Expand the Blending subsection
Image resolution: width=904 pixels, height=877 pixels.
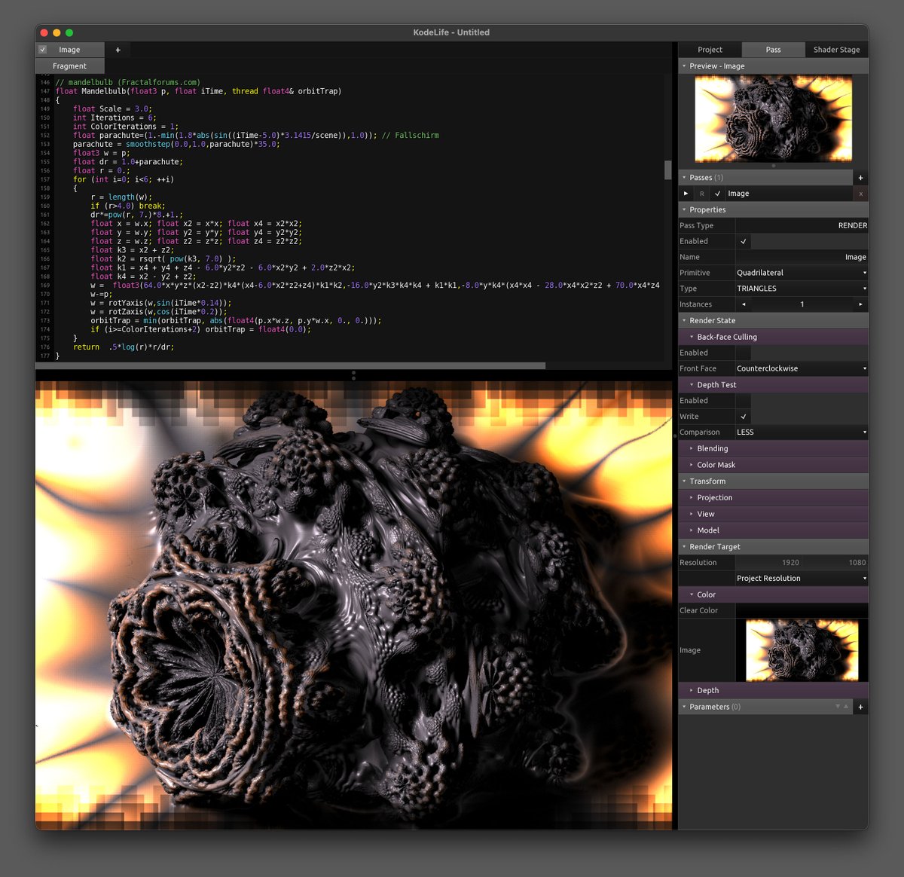(x=692, y=448)
